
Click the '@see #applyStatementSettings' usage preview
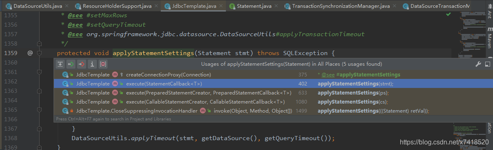tap(359, 75)
